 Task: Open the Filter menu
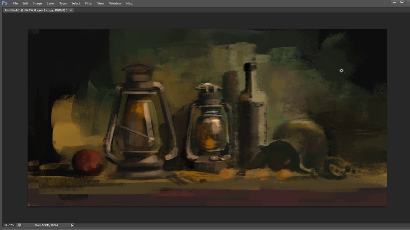(89, 3)
